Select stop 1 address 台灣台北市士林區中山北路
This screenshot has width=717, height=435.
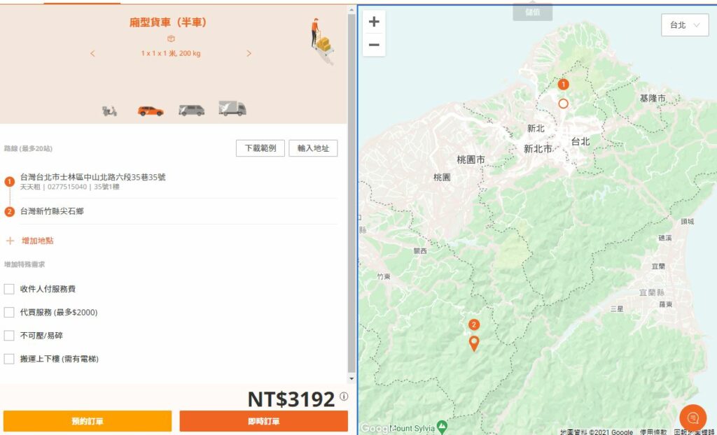[x=93, y=177]
